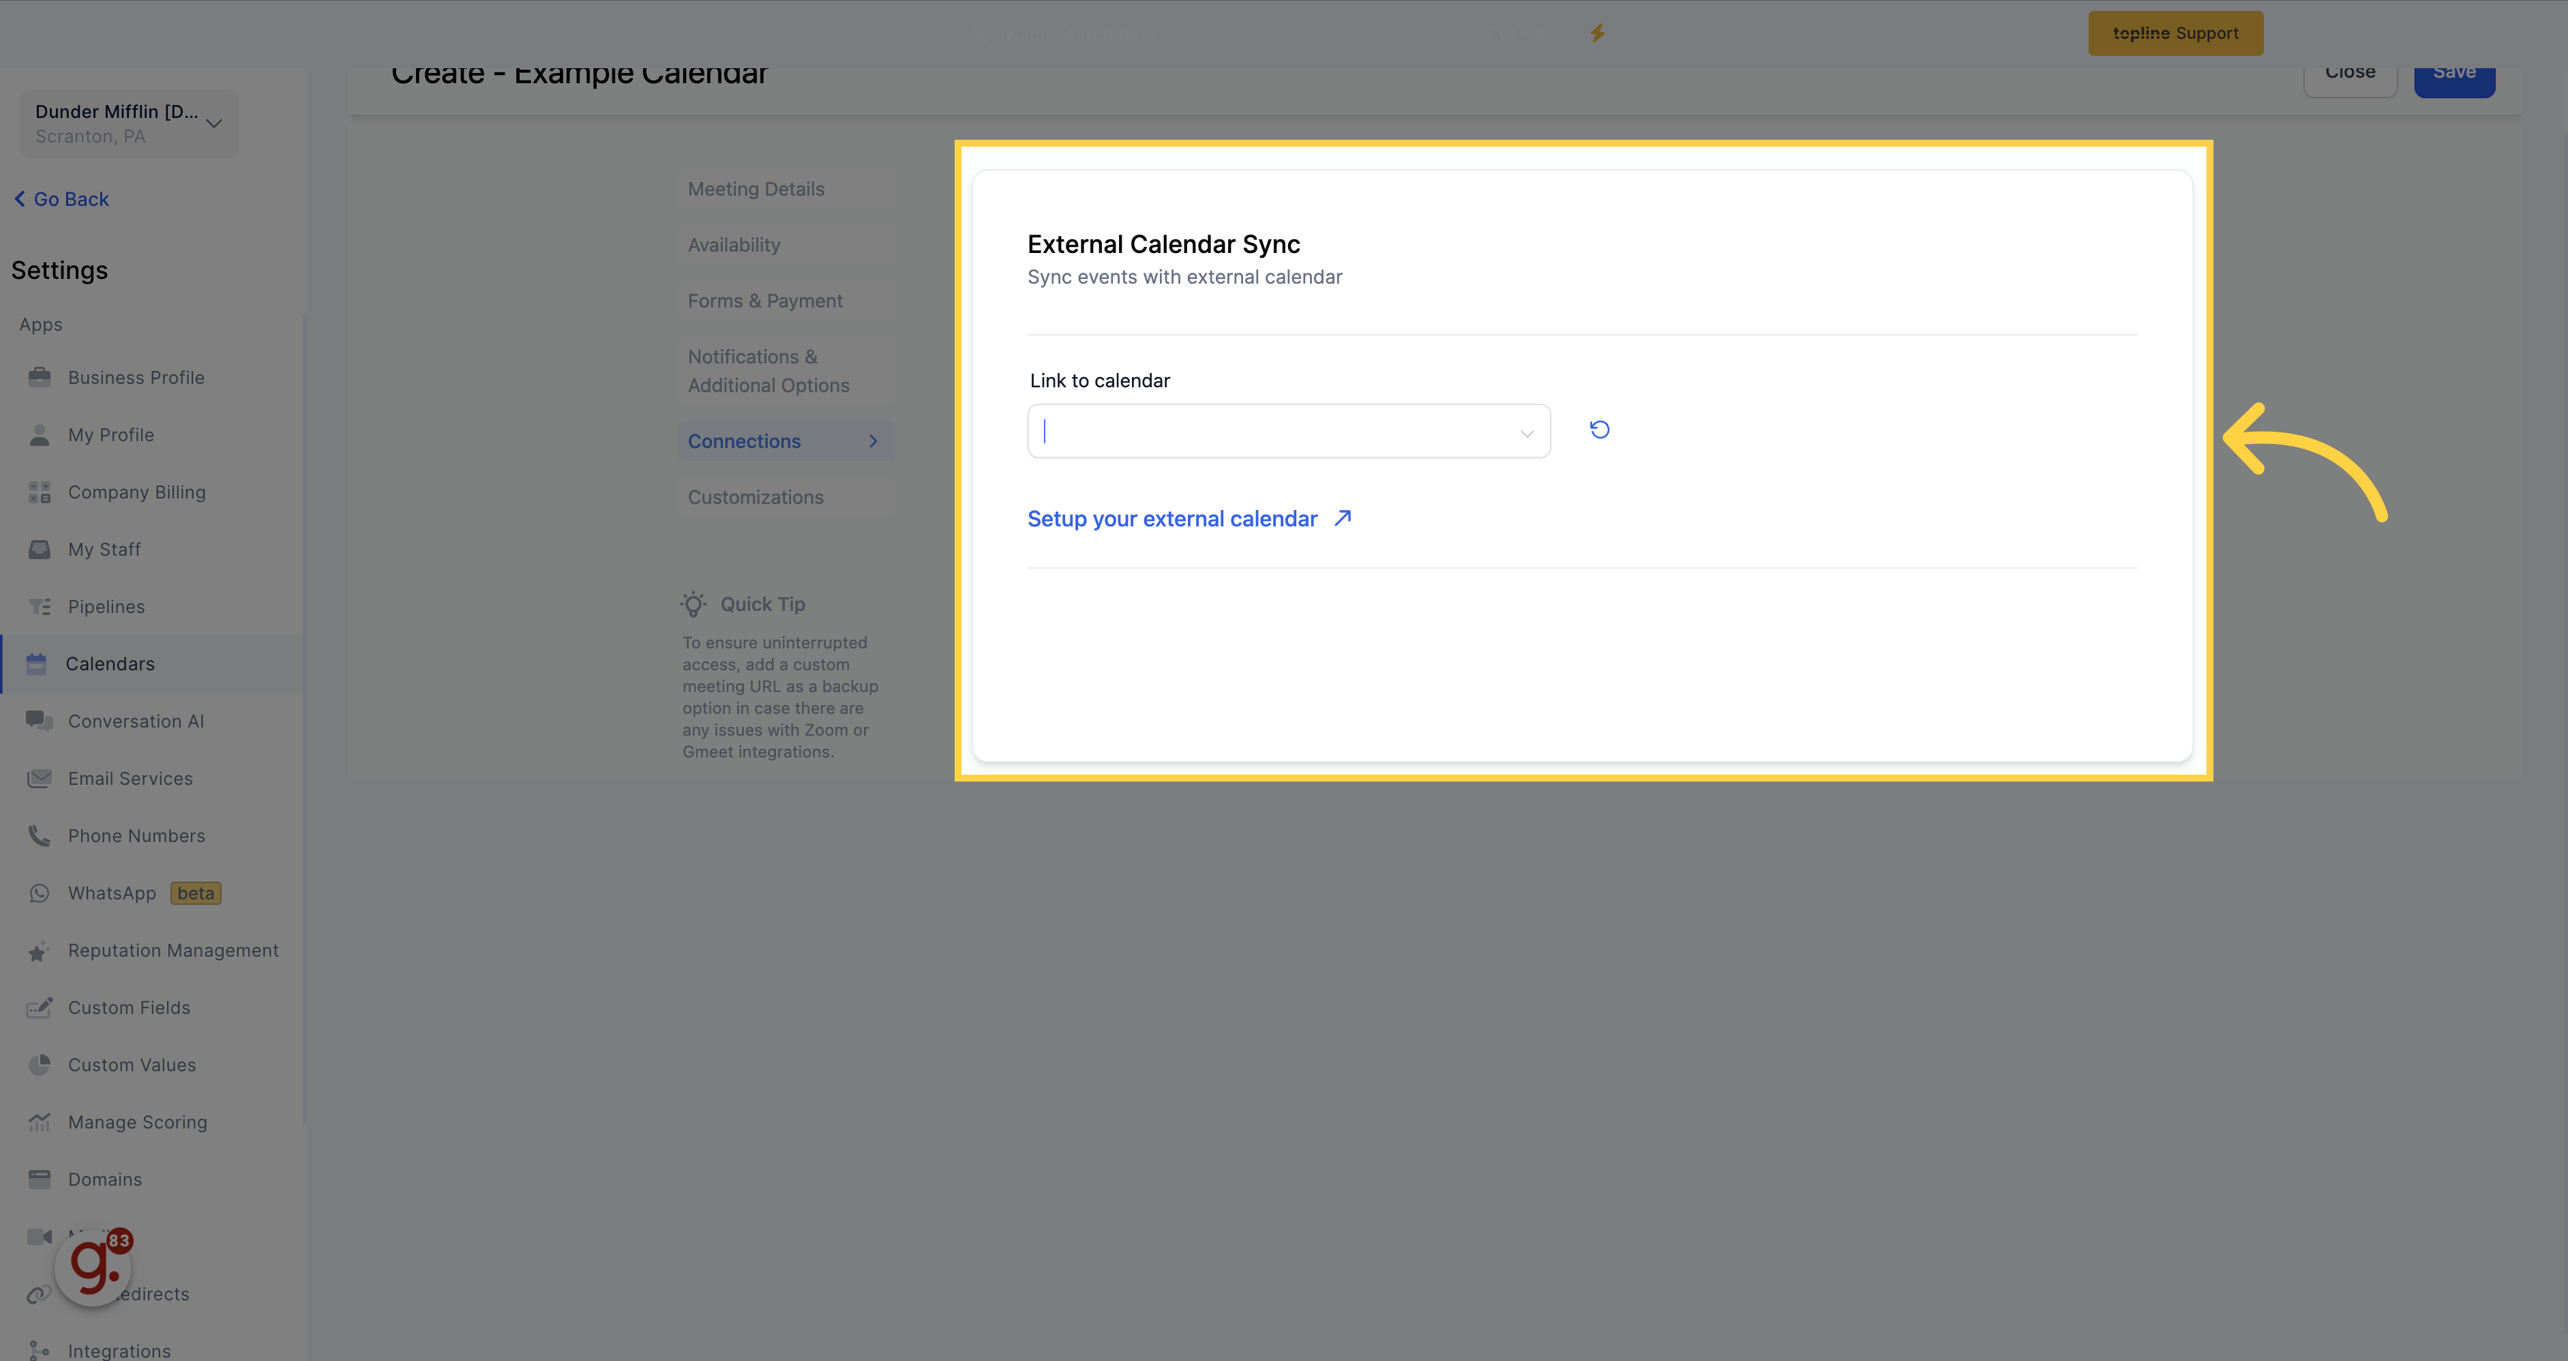Click the Custom Values pie icon
This screenshot has height=1361, width=2568.
tap(40, 1065)
